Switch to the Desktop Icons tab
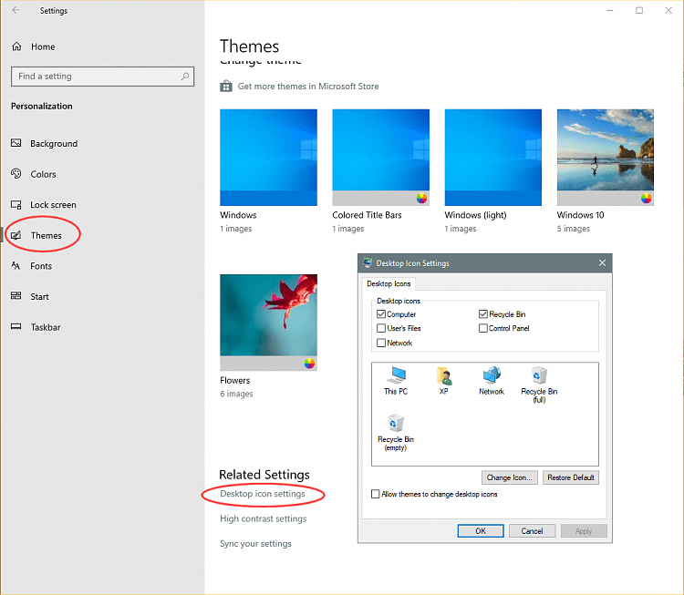 point(389,283)
